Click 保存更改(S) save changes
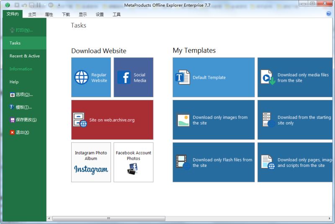Viewport: 335px width, 224px height. [25, 120]
